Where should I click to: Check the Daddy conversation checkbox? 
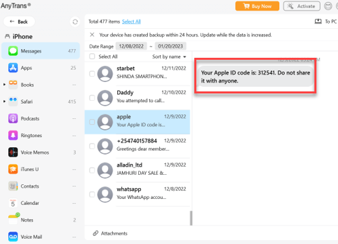click(92, 98)
